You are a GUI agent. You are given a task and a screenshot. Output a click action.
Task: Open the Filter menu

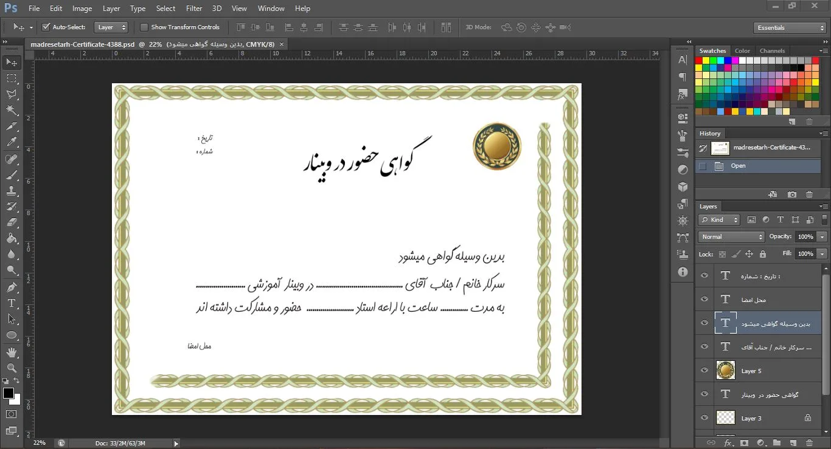tap(194, 9)
